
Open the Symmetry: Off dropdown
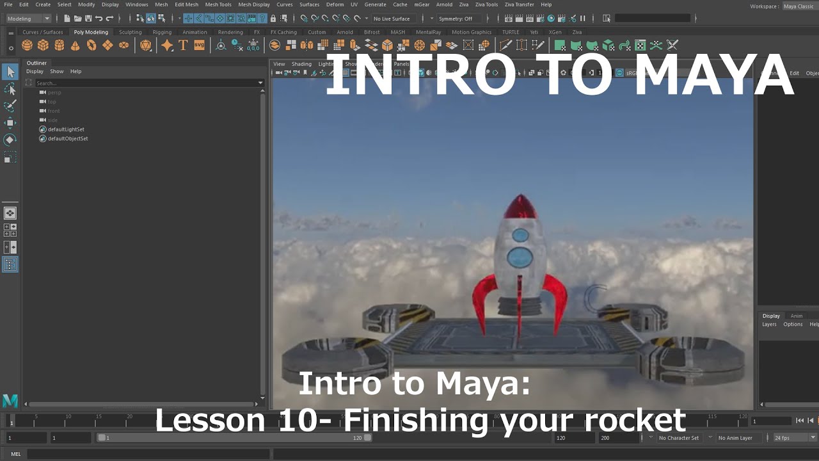tap(459, 19)
